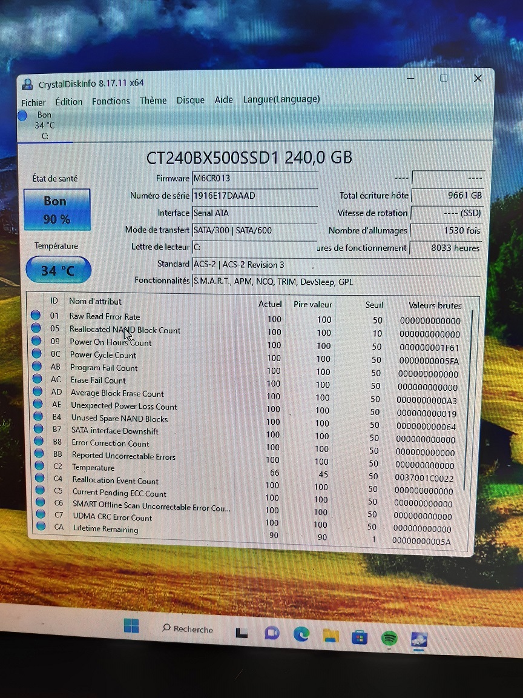Open the Thème menu
523x698 pixels.
point(153,101)
